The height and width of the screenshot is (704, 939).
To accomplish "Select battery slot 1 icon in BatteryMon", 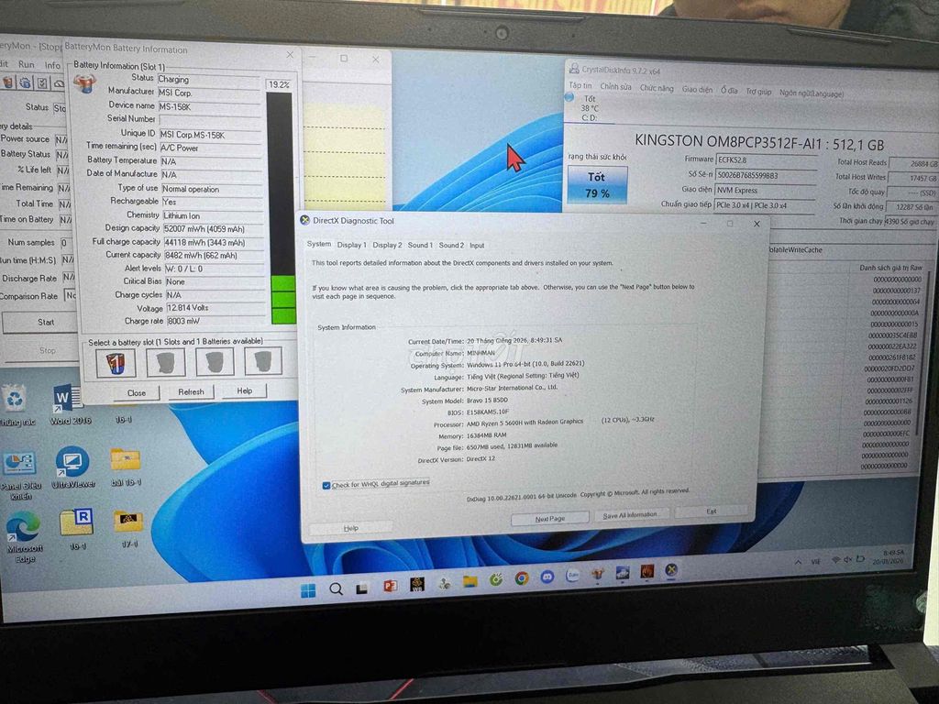I will click(115, 363).
